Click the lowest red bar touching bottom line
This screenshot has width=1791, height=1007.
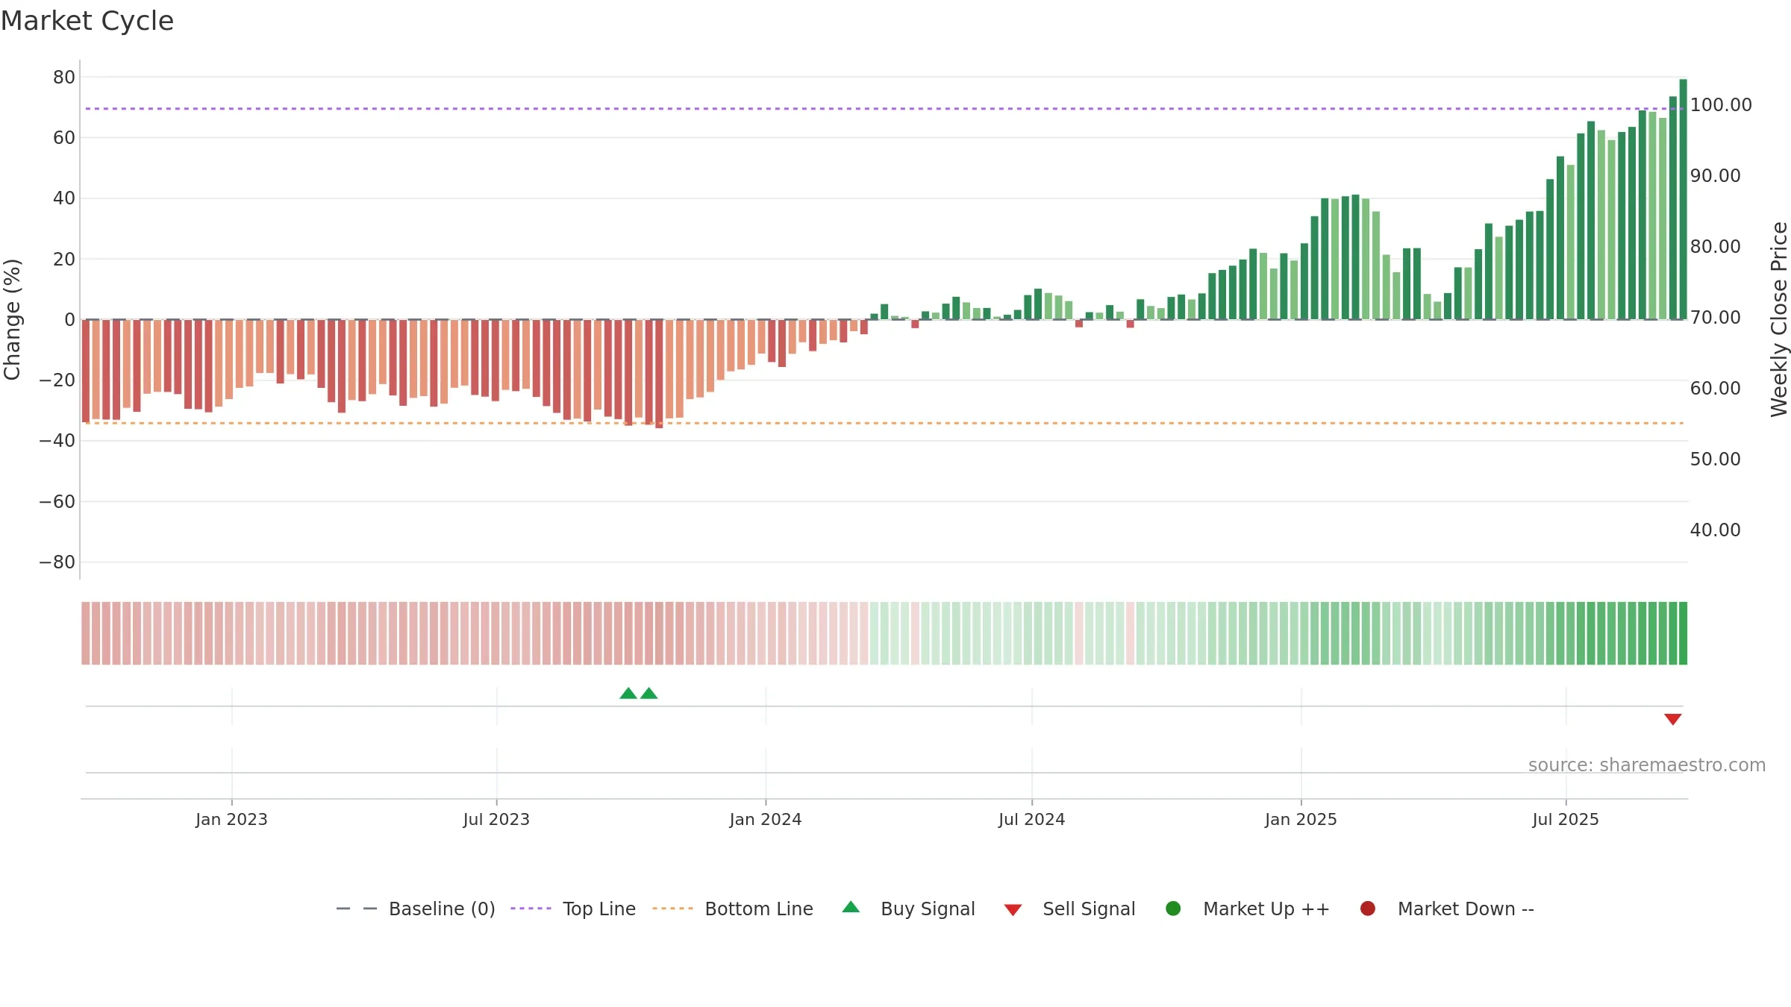pyautogui.click(x=659, y=374)
